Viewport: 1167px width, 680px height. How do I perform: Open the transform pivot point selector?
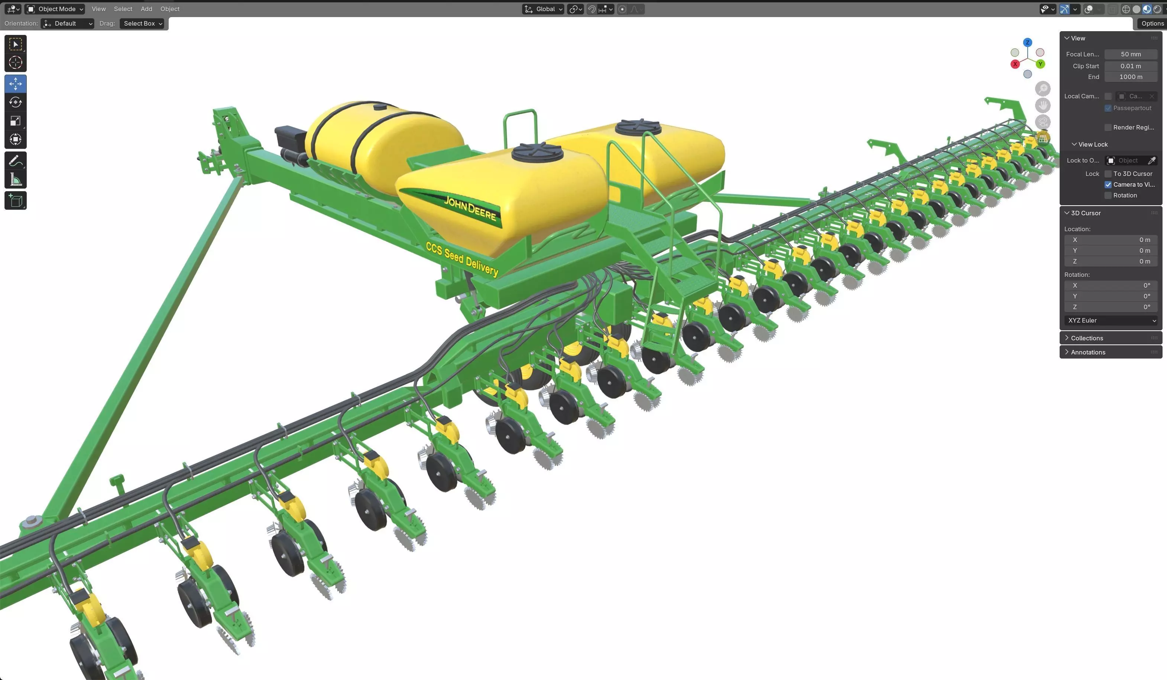coord(576,9)
